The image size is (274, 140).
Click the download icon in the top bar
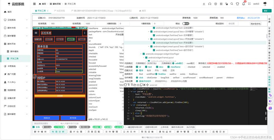(204, 4)
